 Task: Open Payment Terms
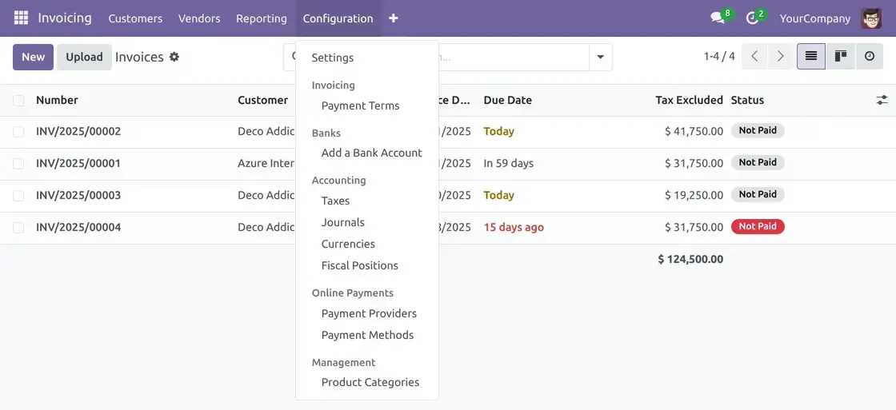click(360, 105)
